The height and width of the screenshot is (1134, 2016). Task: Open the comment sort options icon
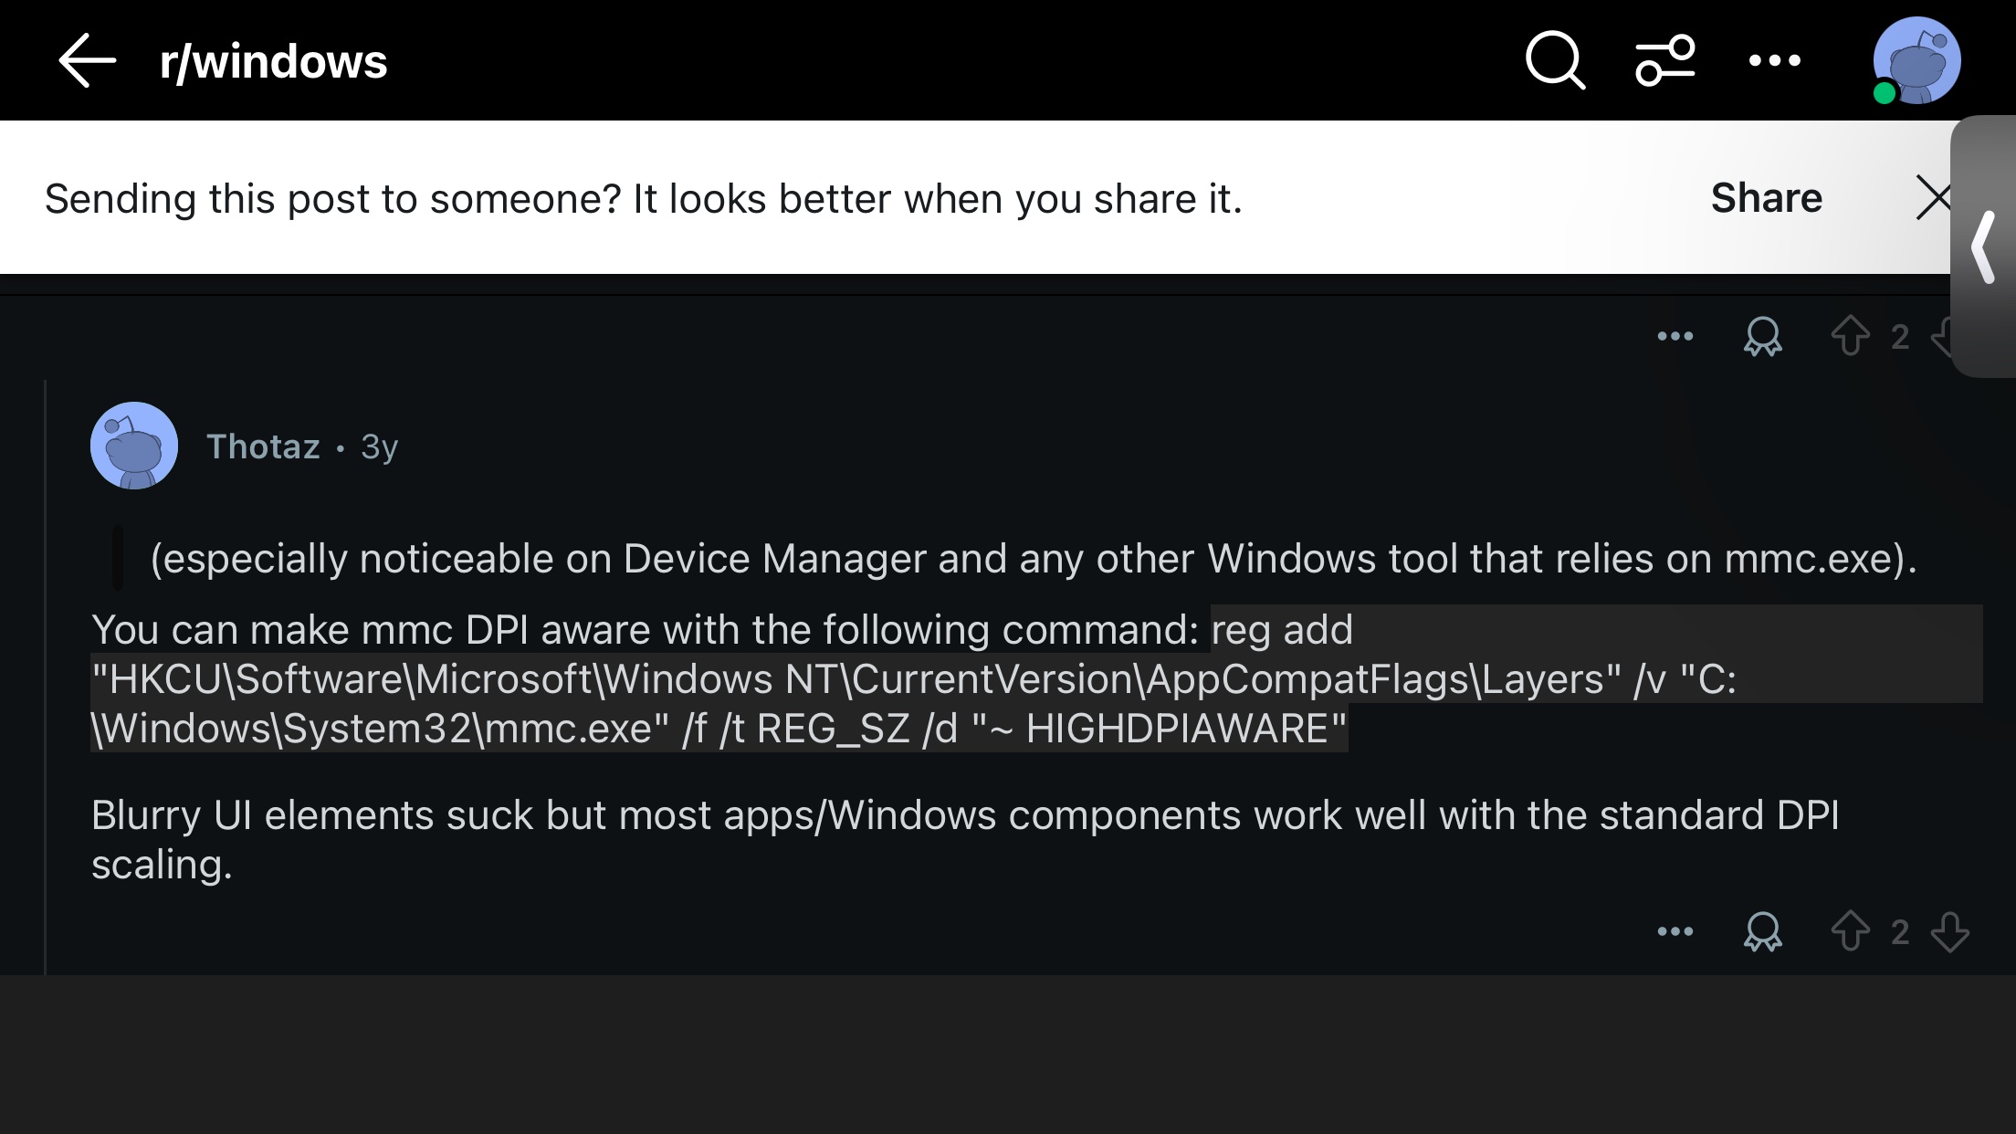1664,60
